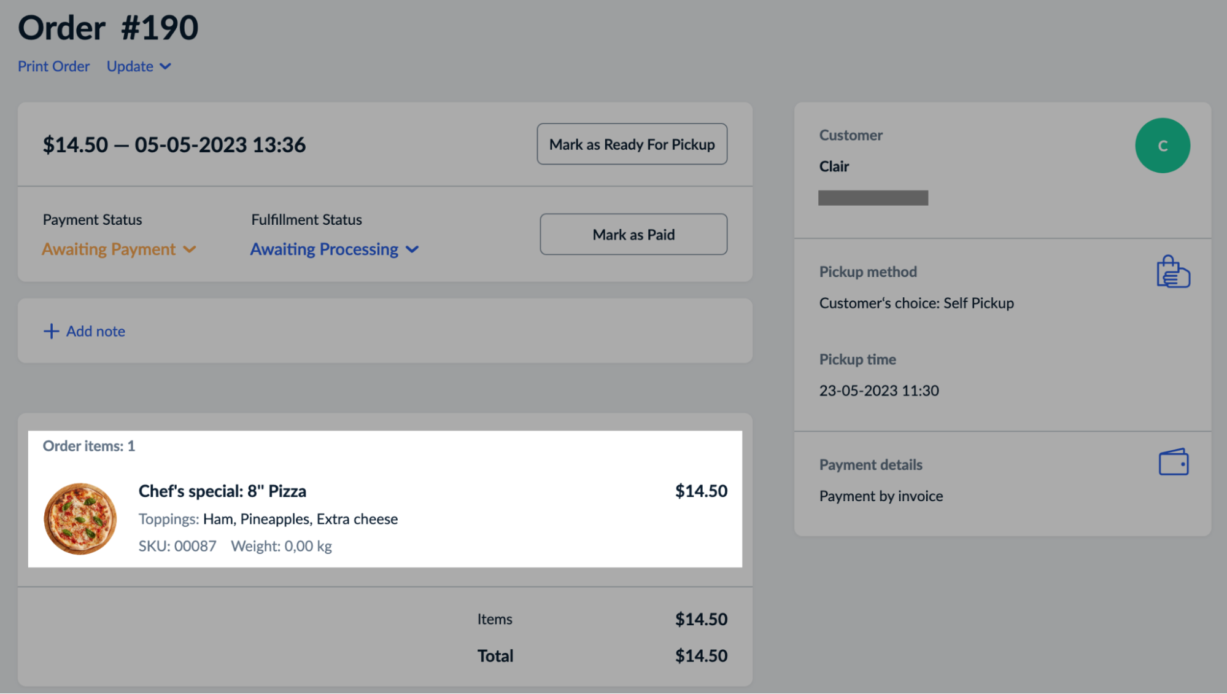Click the pizza product thumbnail
1227x694 pixels.
[x=80, y=519]
